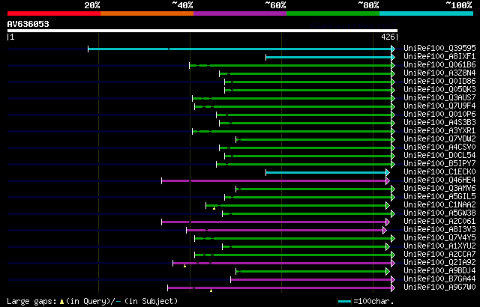Click the query end position 426 label
This screenshot has height=307, width=480.
[388, 37]
